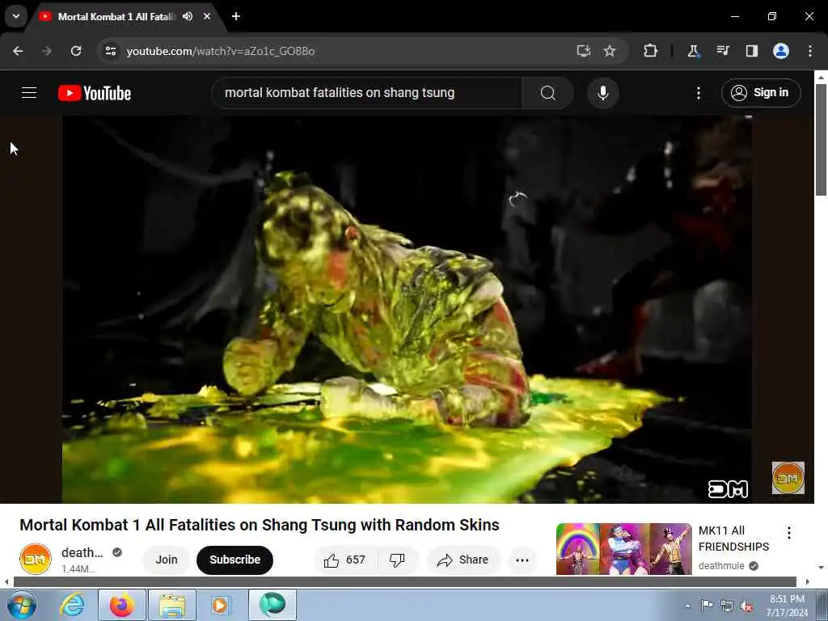Open the death... channel name link
The height and width of the screenshot is (621, 828).
click(x=82, y=552)
